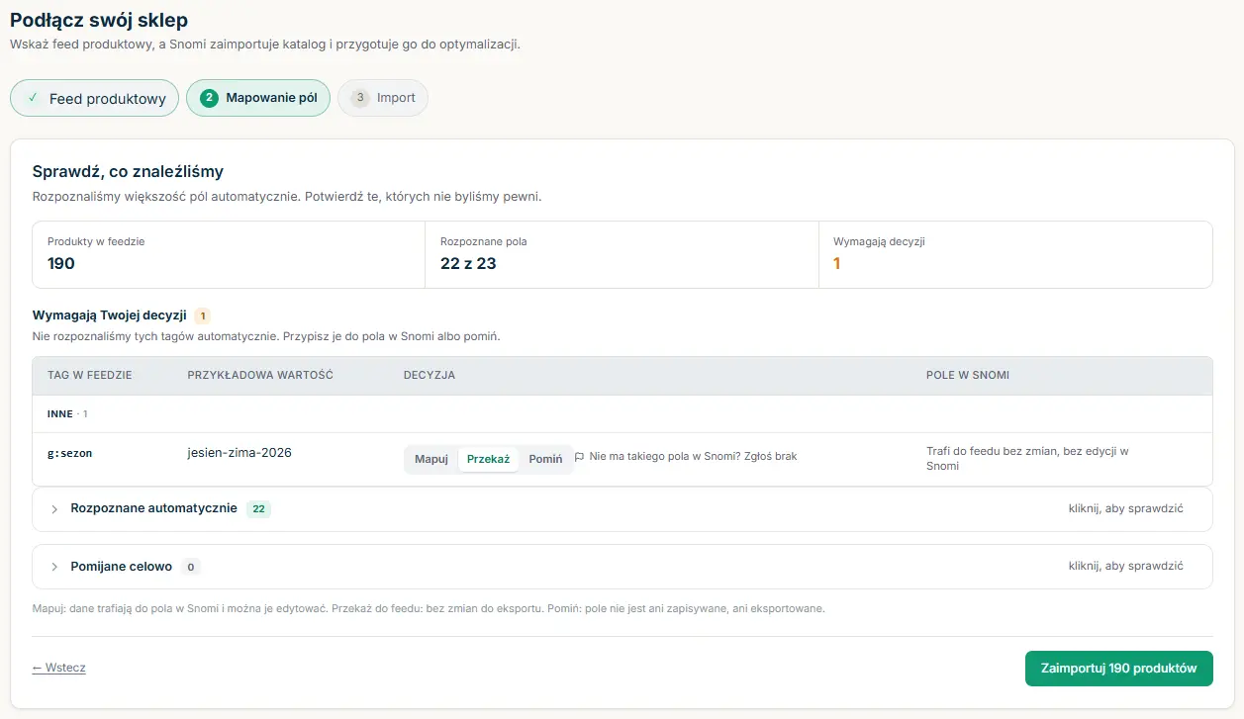Set g:sezon decision to Pomiń

tap(545, 459)
